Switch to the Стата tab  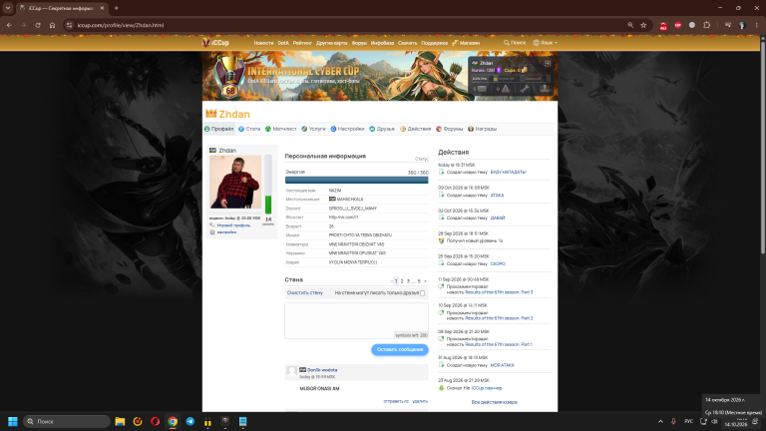pos(249,129)
